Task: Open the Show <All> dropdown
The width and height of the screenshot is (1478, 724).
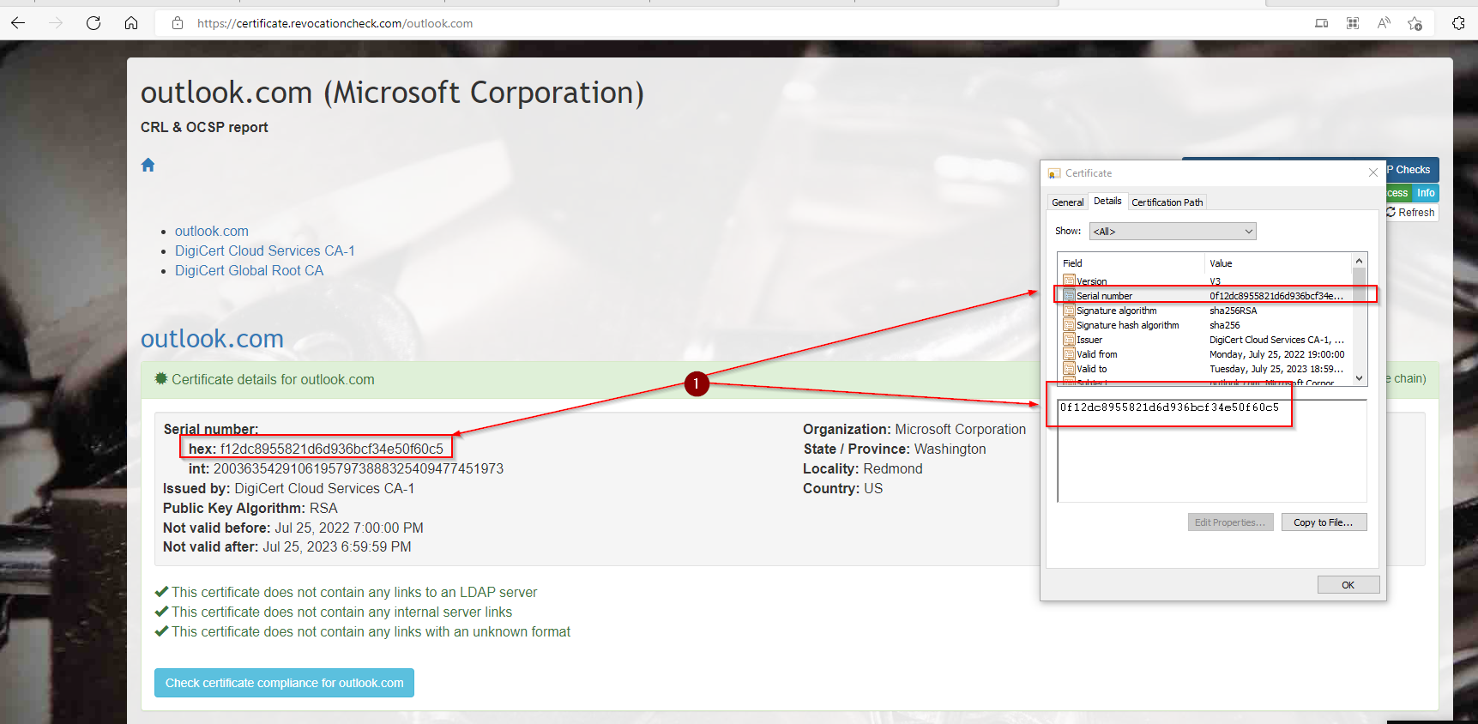Action: tap(1173, 231)
